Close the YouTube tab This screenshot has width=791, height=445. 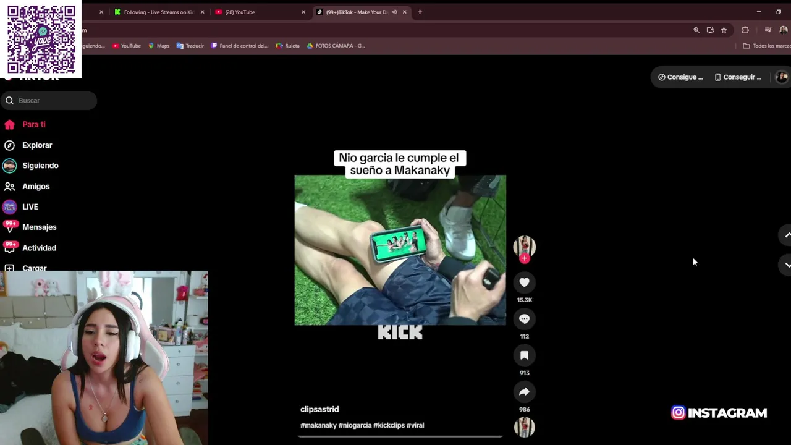pyautogui.click(x=303, y=12)
